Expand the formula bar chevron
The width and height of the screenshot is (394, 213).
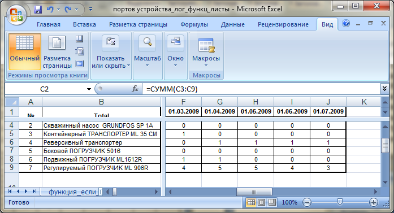[384, 89]
